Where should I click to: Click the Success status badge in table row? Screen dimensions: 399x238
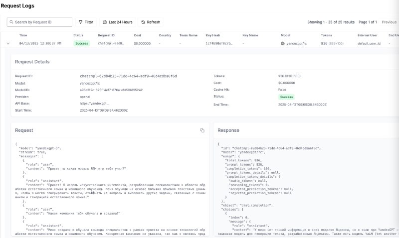coord(81,43)
